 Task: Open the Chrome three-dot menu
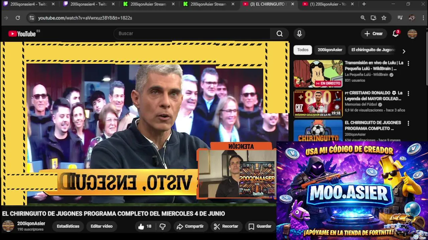[423, 18]
